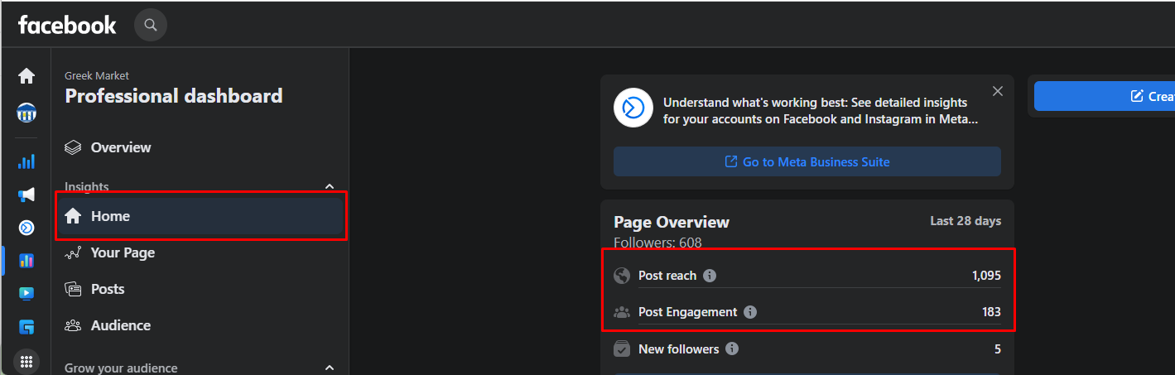
Task: Collapse the Insights section
Action: [x=330, y=187]
